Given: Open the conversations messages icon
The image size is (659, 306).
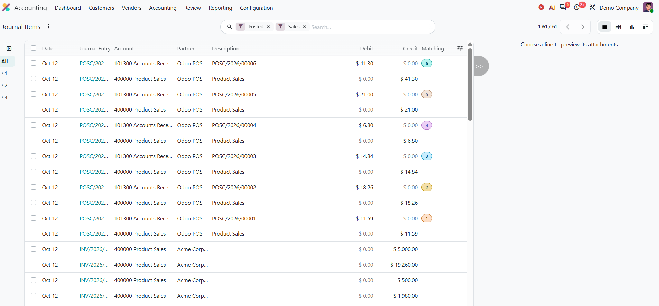Looking at the screenshot, I should pyautogui.click(x=563, y=7).
